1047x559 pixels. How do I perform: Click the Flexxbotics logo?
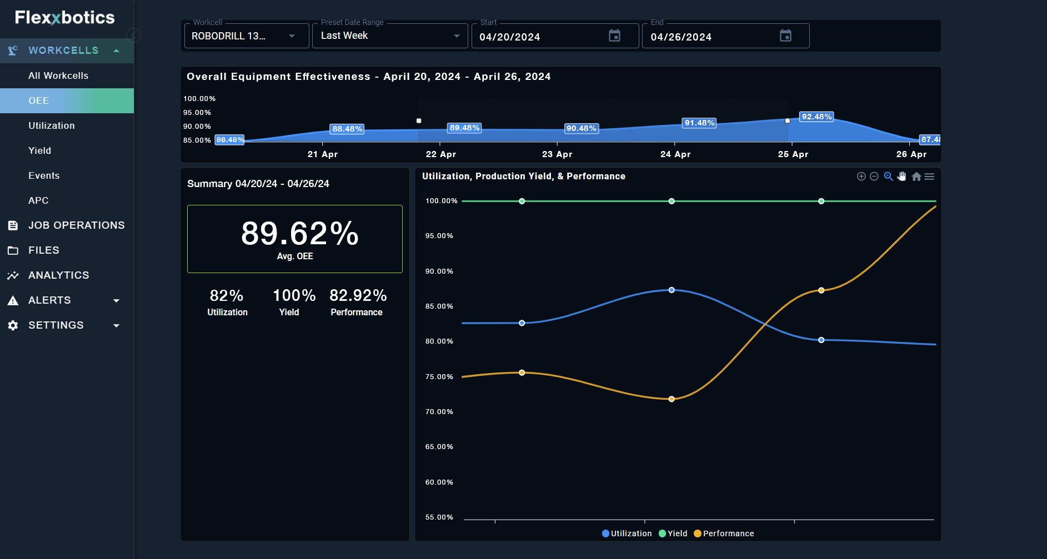click(64, 18)
